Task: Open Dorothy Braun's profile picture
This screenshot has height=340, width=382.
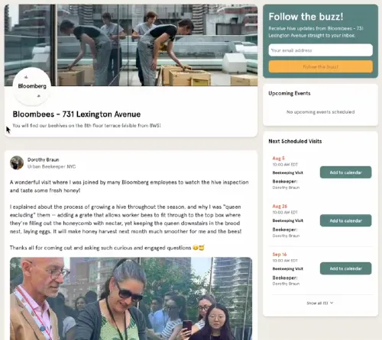Action: [x=17, y=163]
